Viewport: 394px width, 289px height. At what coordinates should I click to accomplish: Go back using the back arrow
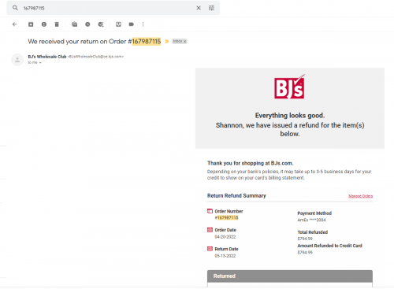coord(14,24)
